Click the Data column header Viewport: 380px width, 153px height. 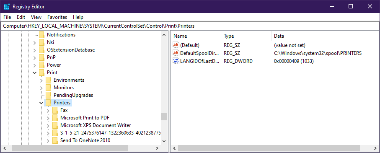[326, 36]
